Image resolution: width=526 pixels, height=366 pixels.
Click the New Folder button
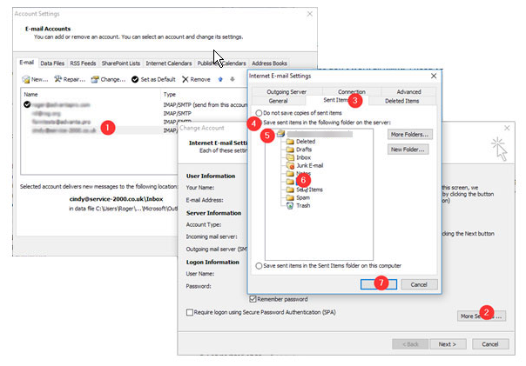408,150
